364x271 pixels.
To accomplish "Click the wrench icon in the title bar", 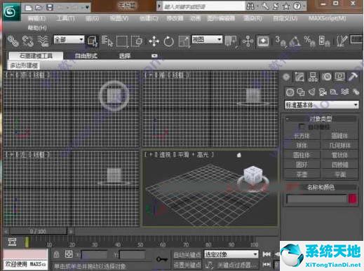I will click(265, 6).
